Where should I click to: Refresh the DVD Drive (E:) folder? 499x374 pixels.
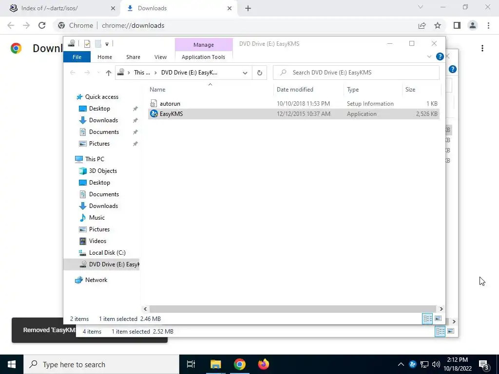pos(260,73)
